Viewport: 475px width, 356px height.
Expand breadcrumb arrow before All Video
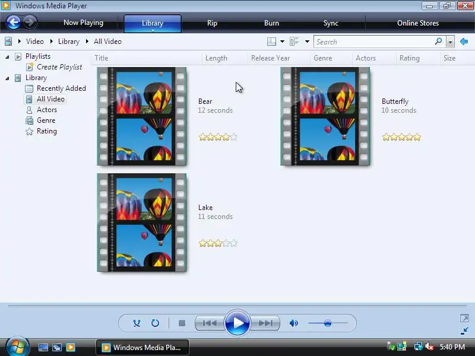click(87, 41)
